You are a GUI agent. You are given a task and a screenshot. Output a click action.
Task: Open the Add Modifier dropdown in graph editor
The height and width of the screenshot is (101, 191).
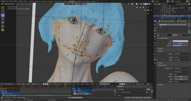click(131, 89)
